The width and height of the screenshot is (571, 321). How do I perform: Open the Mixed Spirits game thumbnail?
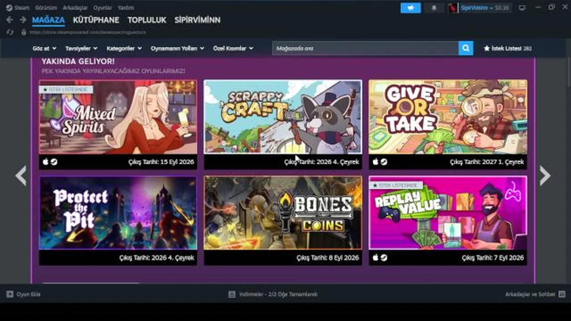(118, 117)
